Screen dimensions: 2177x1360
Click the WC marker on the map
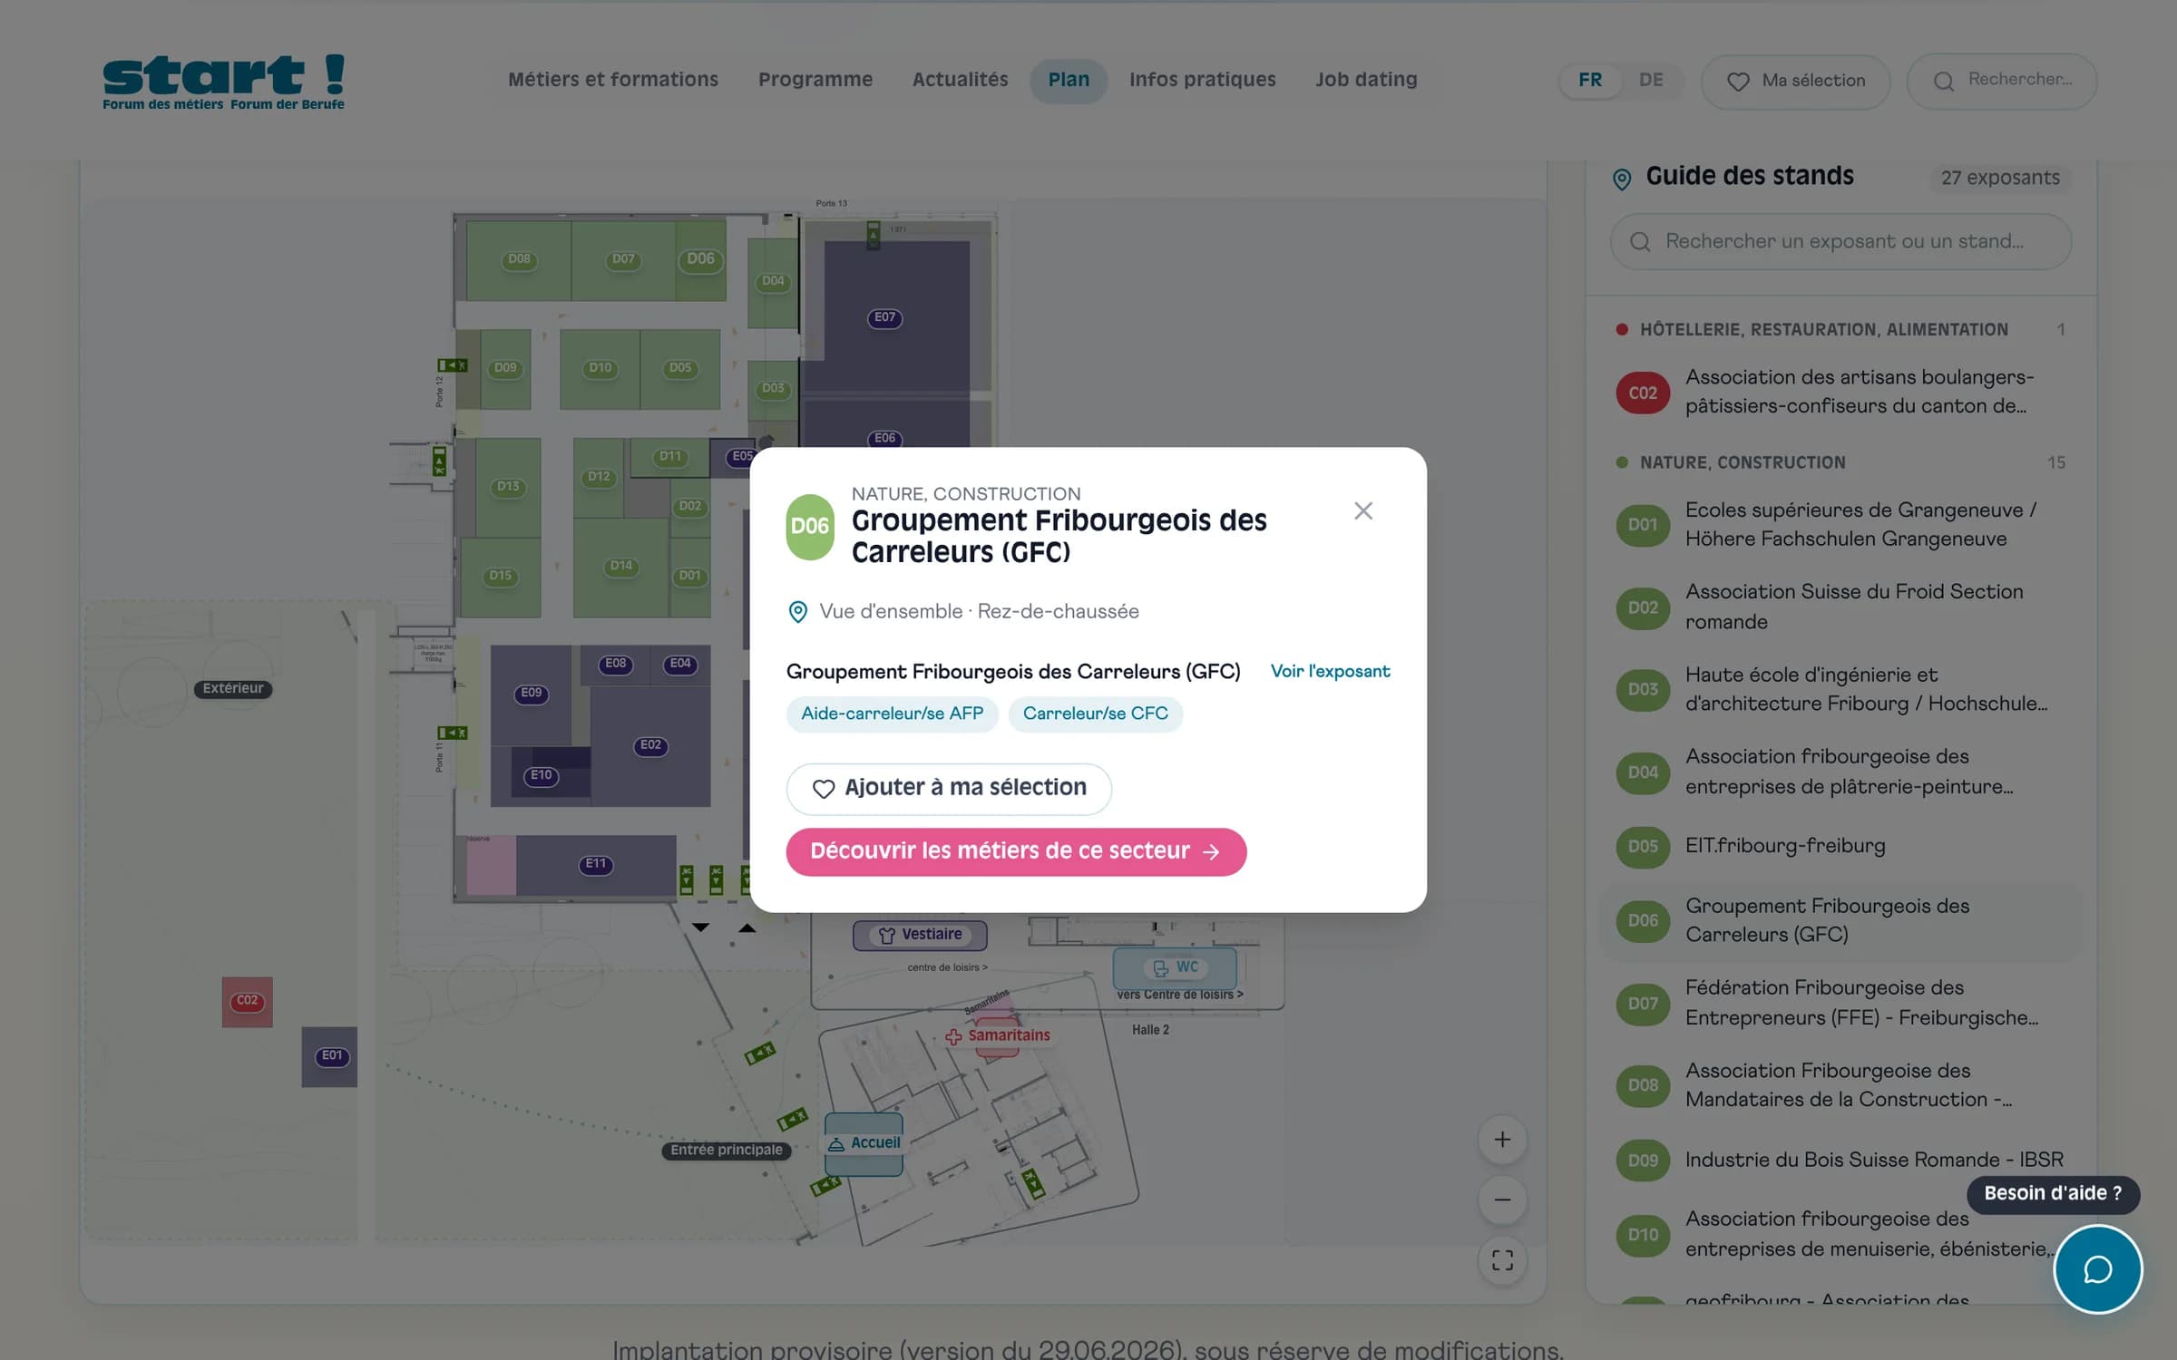pos(1175,967)
